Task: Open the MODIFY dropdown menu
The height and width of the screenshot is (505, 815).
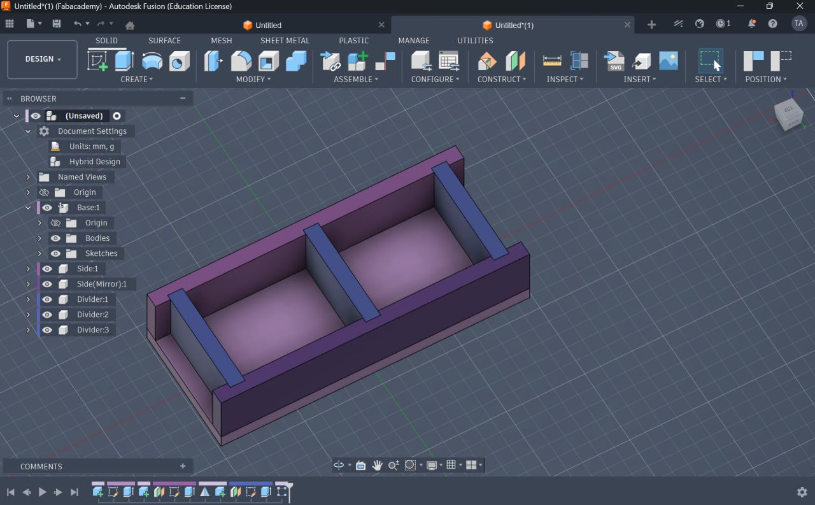Action: click(x=253, y=79)
